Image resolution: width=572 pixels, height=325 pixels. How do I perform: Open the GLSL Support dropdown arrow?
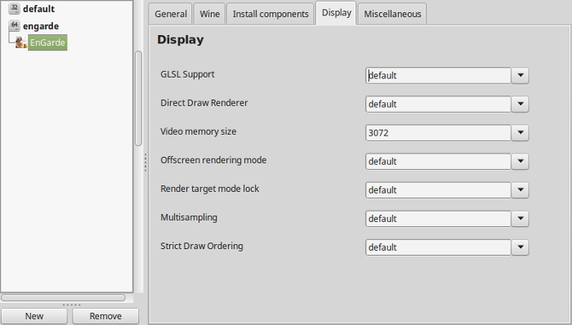point(521,75)
